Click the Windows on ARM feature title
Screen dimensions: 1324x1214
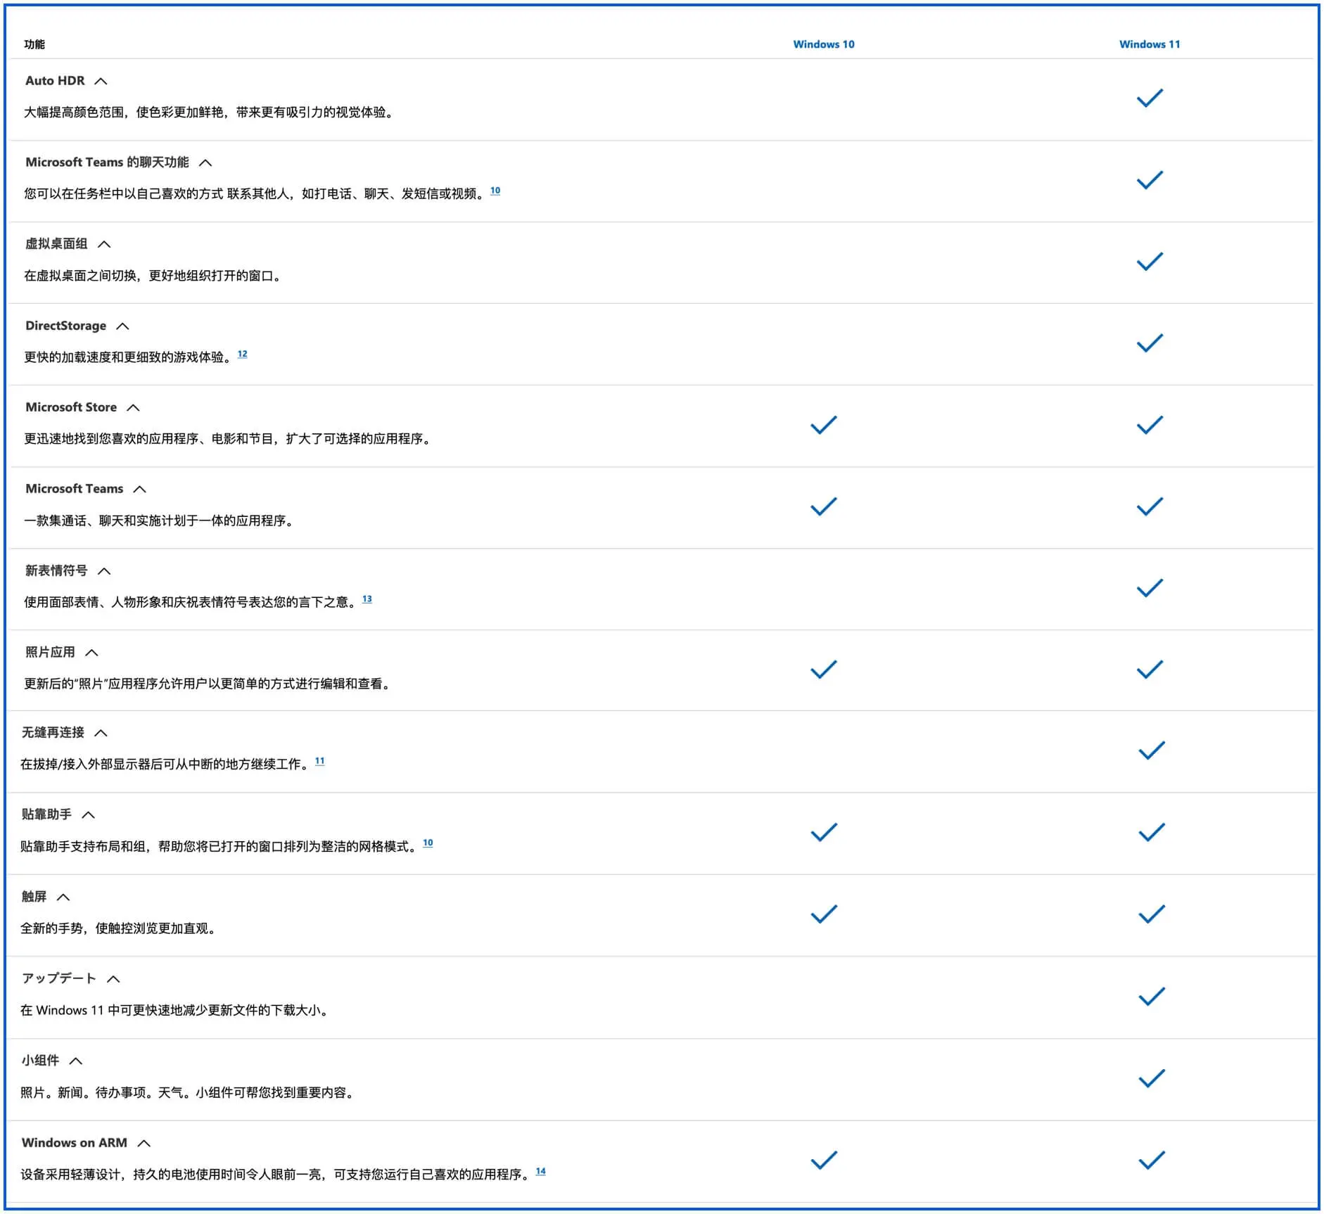point(74,1143)
